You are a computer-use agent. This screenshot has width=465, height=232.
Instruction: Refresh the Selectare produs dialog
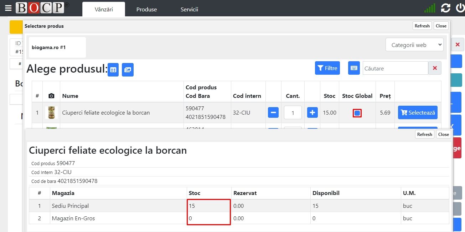(x=422, y=26)
